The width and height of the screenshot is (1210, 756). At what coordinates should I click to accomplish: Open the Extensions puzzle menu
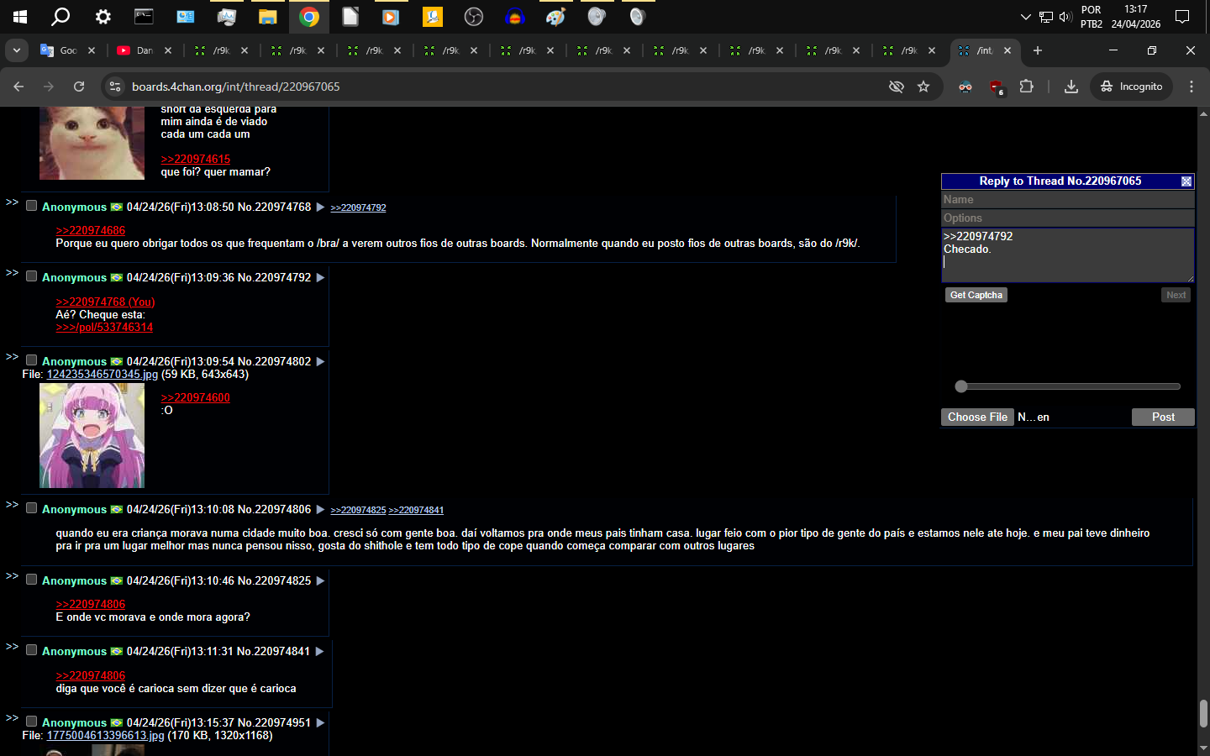tap(1026, 87)
